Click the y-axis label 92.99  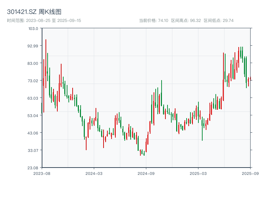[x=33, y=46]
